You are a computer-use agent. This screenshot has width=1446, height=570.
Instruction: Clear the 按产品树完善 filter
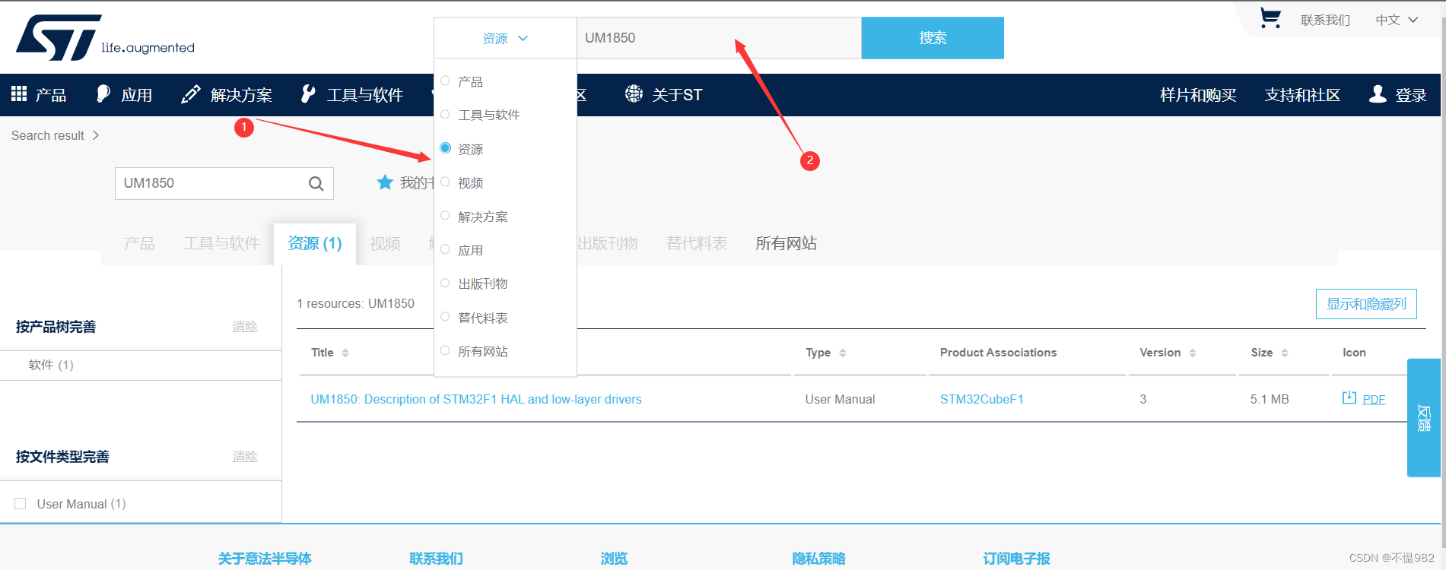coord(245,327)
